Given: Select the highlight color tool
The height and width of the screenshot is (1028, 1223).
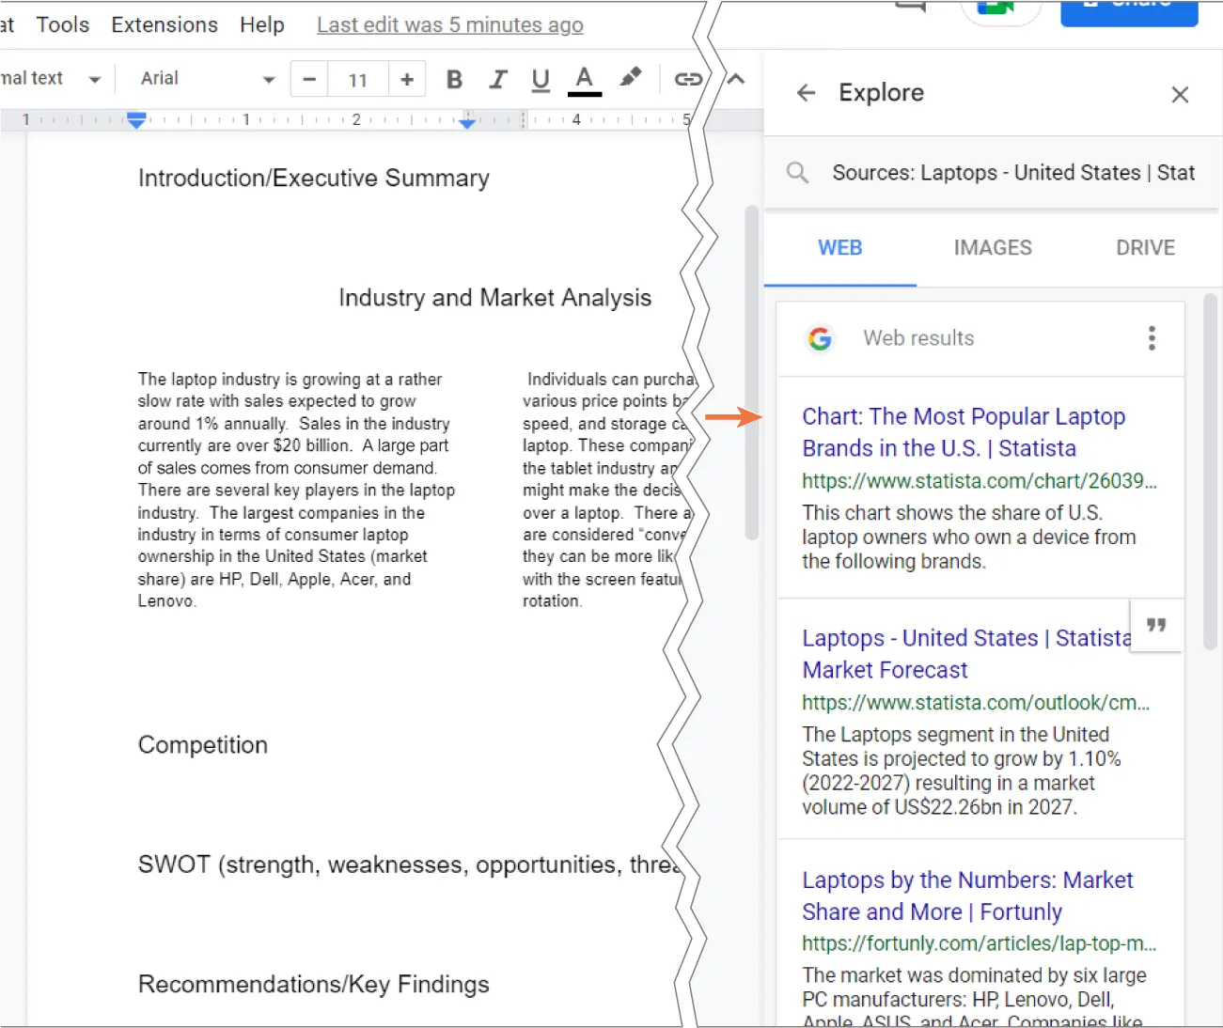Looking at the screenshot, I should pyautogui.click(x=631, y=79).
